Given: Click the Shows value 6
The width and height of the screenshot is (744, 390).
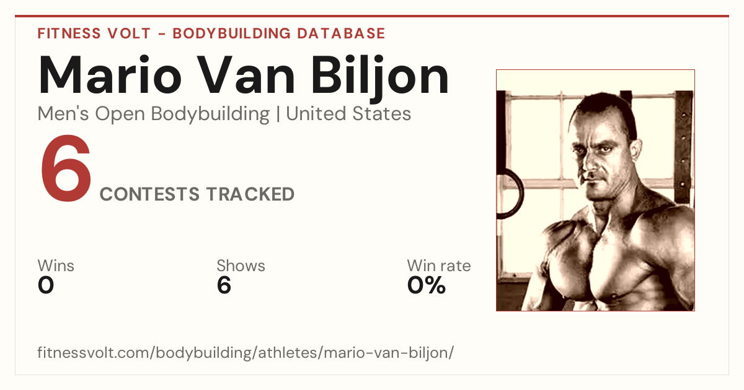Looking at the screenshot, I should coord(224,285).
